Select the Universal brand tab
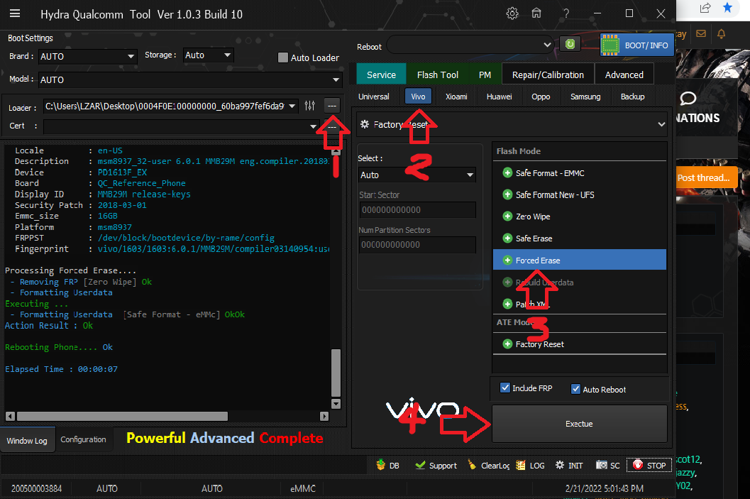This screenshot has width=750, height=499. pyautogui.click(x=373, y=97)
